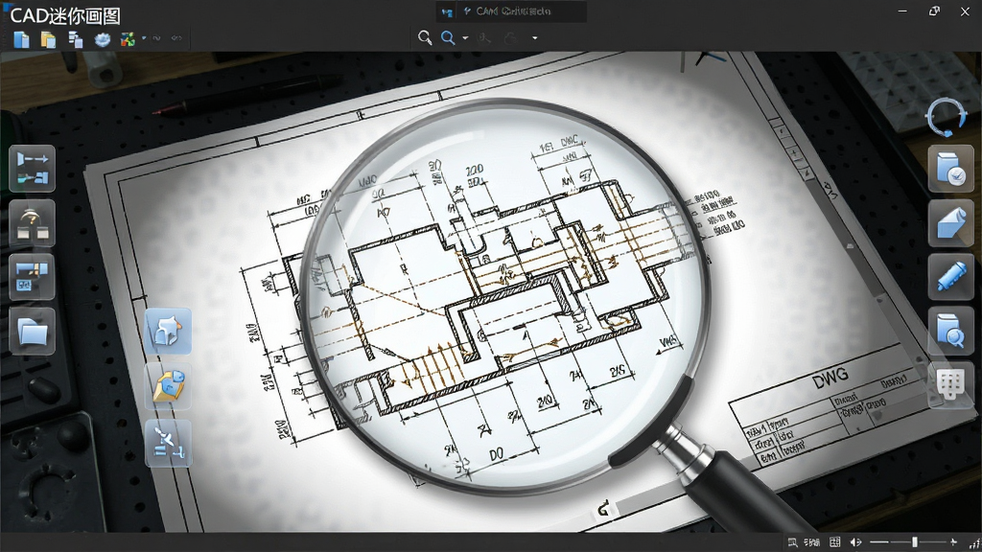Minimize the CAD迷你画图 window
Screen dimensions: 982x552
(x=902, y=11)
